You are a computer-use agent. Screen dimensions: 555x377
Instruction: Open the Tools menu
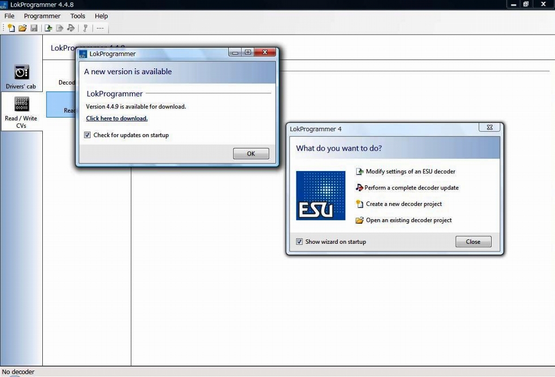click(78, 16)
